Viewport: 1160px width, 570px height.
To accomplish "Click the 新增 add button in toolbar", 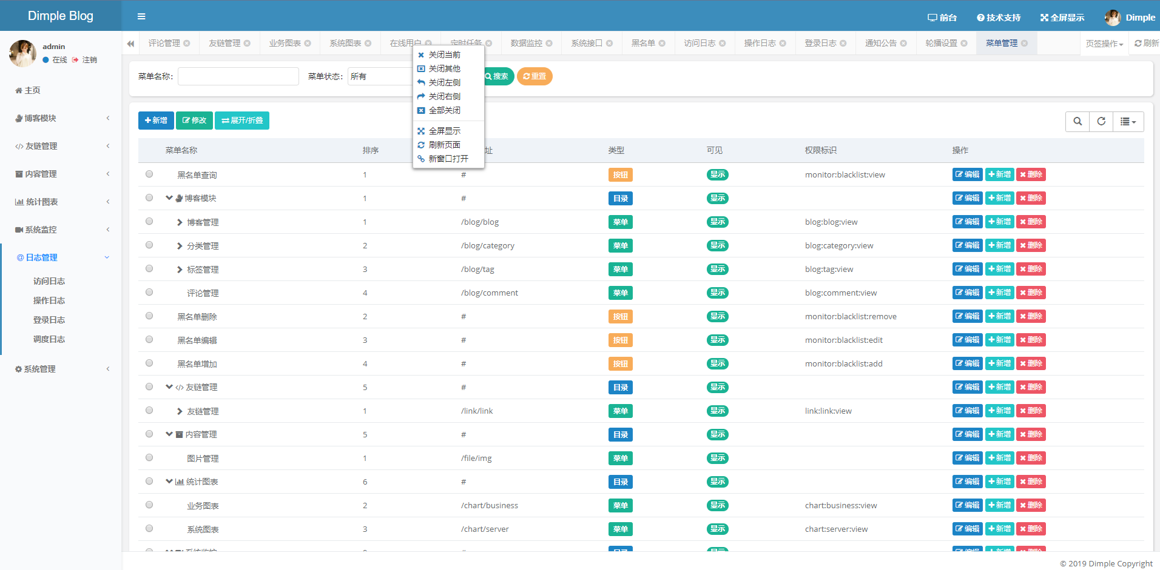I will 156,121.
